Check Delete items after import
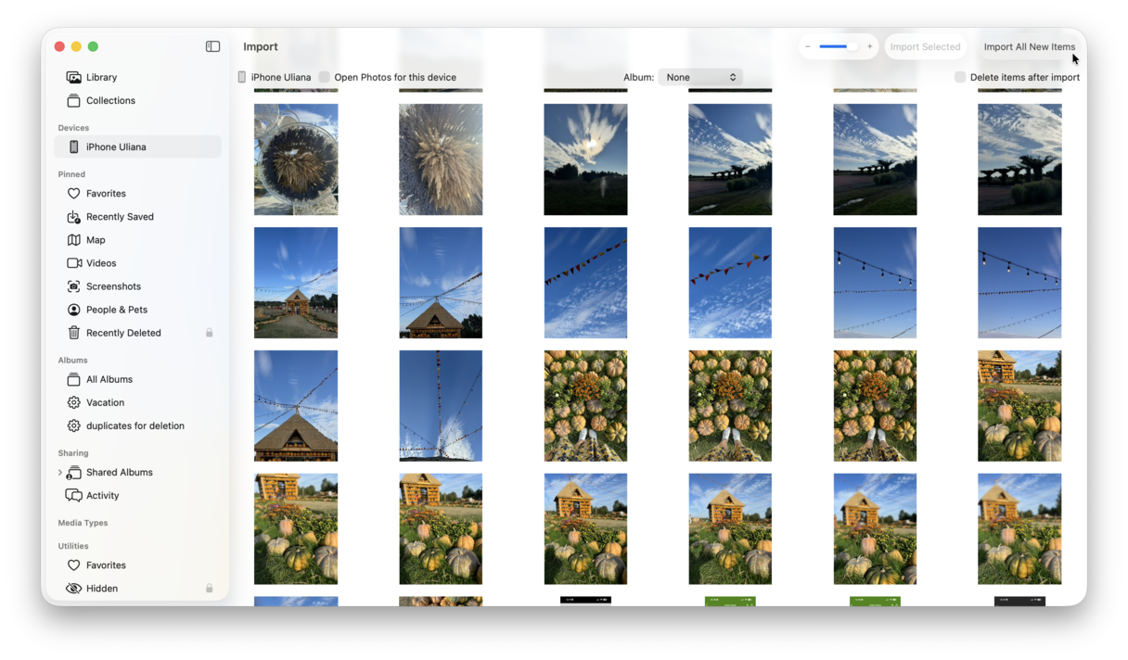Viewport: 1128px width, 660px height. [x=960, y=77]
